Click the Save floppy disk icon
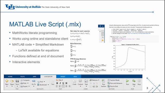The width and height of the screenshot is (165, 93). click(17, 81)
